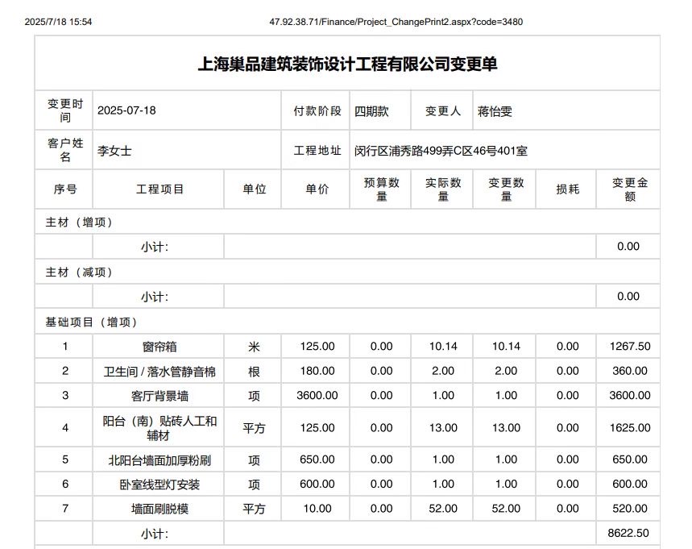Click the customer name 李女士
This screenshot has height=549, width=692.
point(114,151)
